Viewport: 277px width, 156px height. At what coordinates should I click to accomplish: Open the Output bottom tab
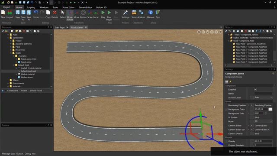pyautogui.click(x=19, y=154)
